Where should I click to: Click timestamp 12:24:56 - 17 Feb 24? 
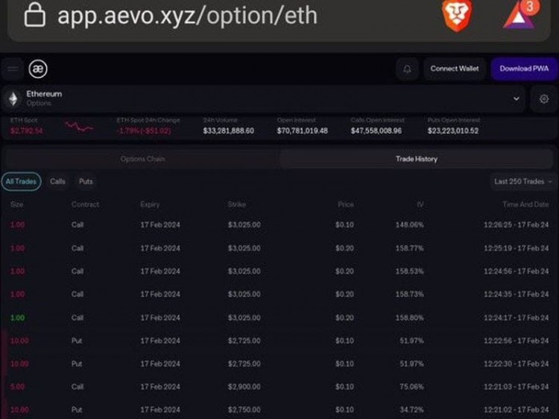coord(517,271)
